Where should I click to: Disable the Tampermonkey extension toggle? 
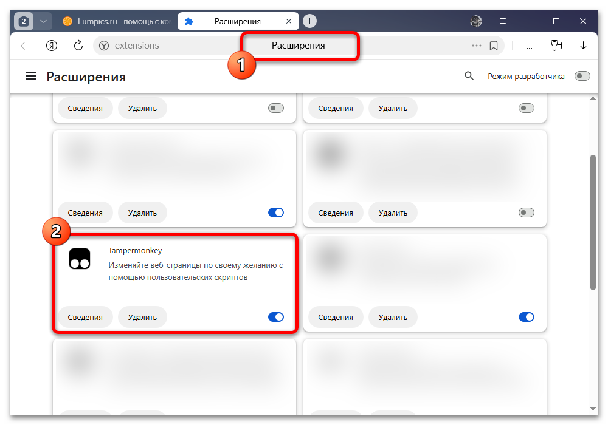(276, 317)
